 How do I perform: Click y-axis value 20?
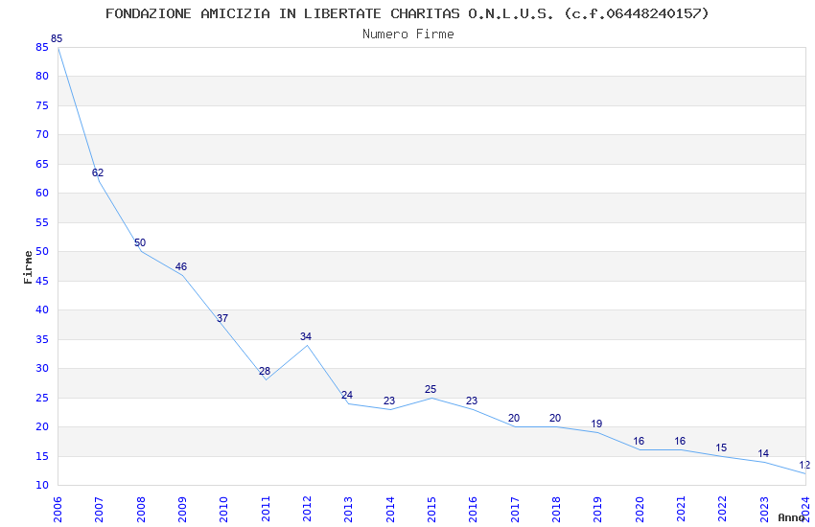(x=42, y=426)
